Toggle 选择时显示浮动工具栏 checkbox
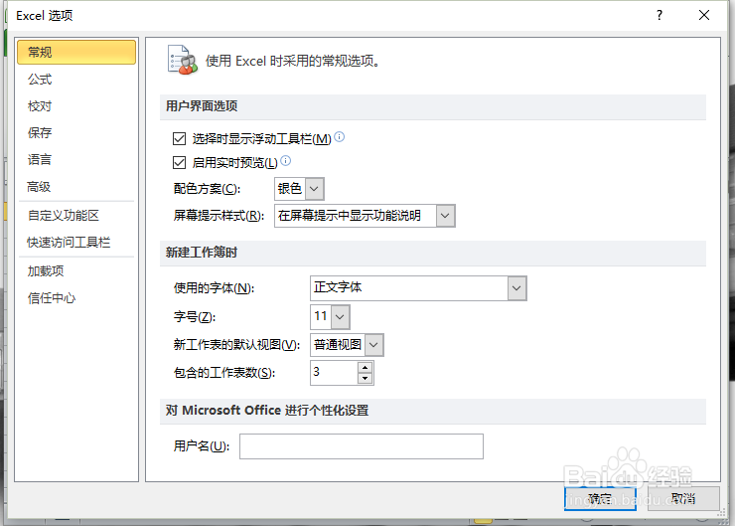This screenshot has height=526, width=735. 179,138
